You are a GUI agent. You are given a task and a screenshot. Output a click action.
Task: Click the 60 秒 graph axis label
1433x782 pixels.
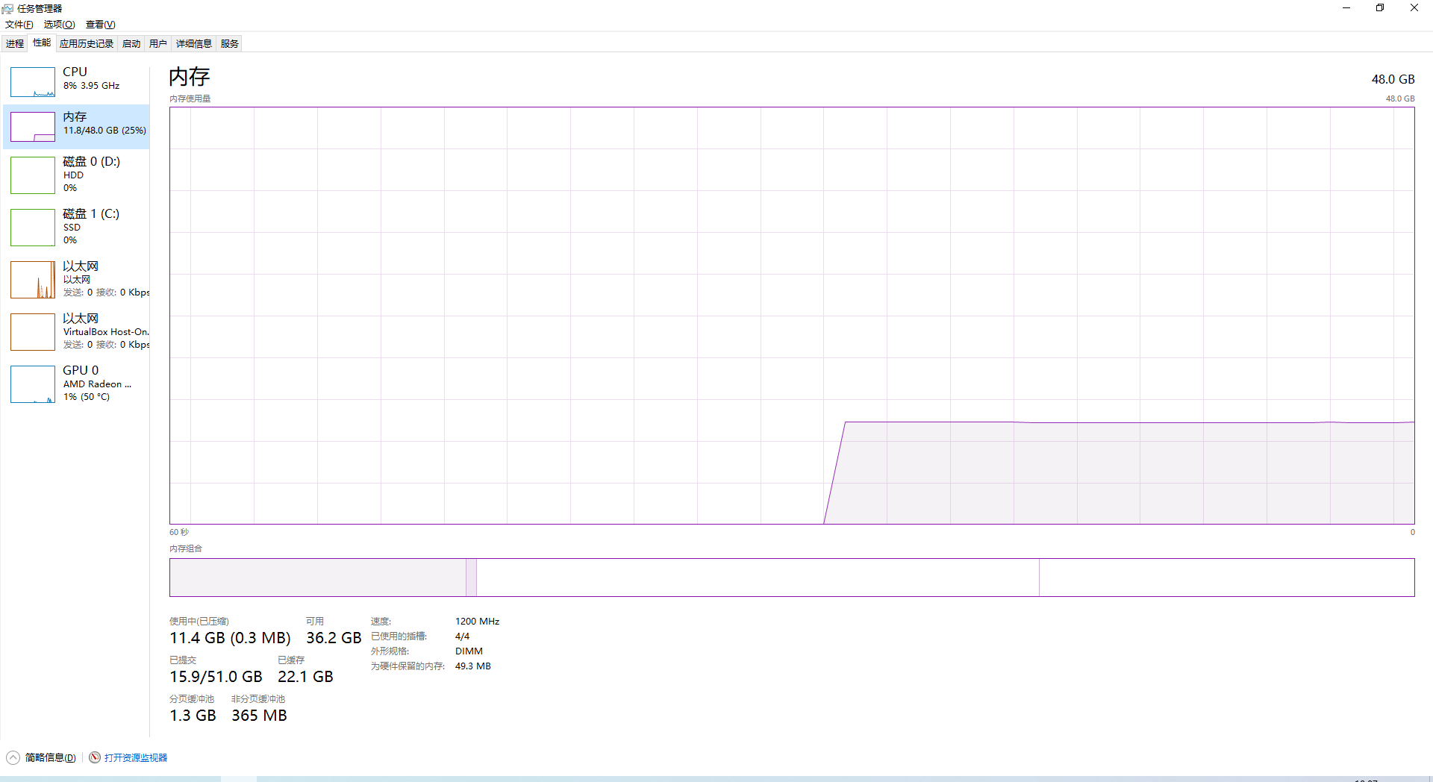(179, 532)
